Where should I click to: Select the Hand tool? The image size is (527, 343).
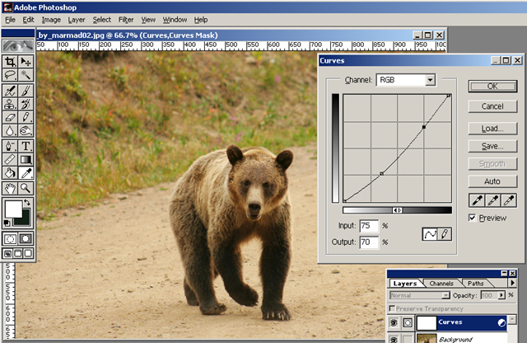10,187
